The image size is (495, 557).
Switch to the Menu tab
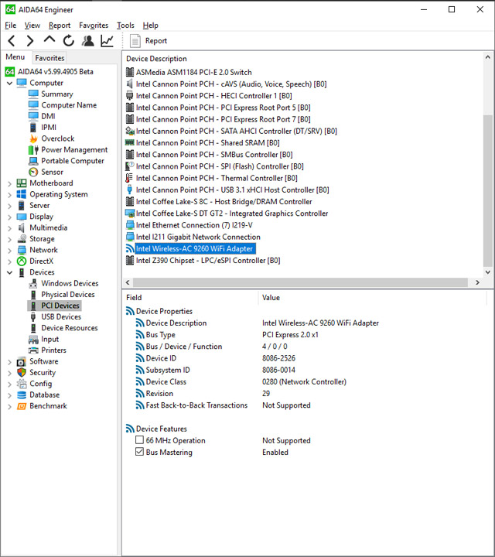(x=15, y=56)
